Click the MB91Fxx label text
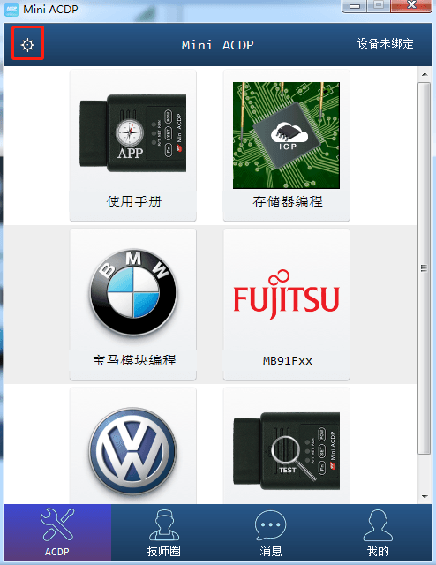The height and width of the screenshot is (565, 436). (287, 361)
